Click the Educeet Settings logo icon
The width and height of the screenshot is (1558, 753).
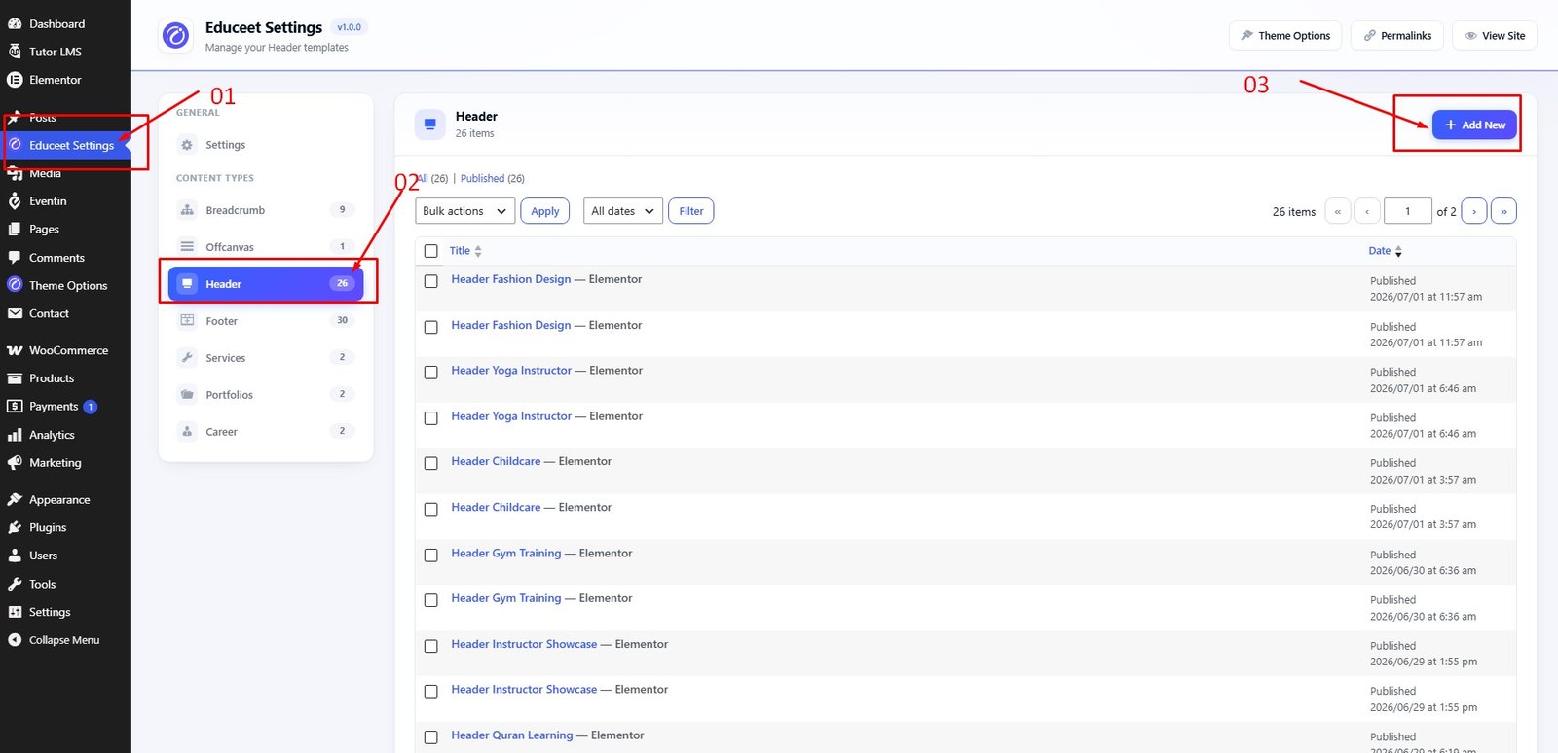click(x=175, y=36)
